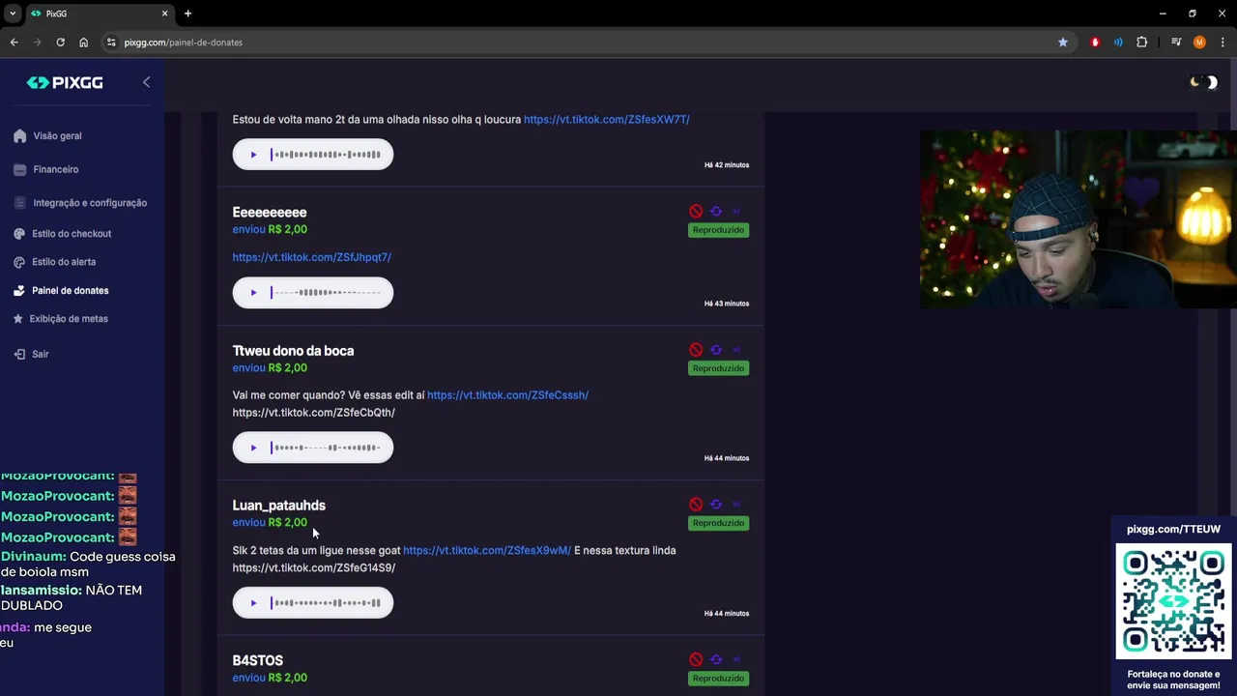Click the B4STOS donor name

point(257,661)
